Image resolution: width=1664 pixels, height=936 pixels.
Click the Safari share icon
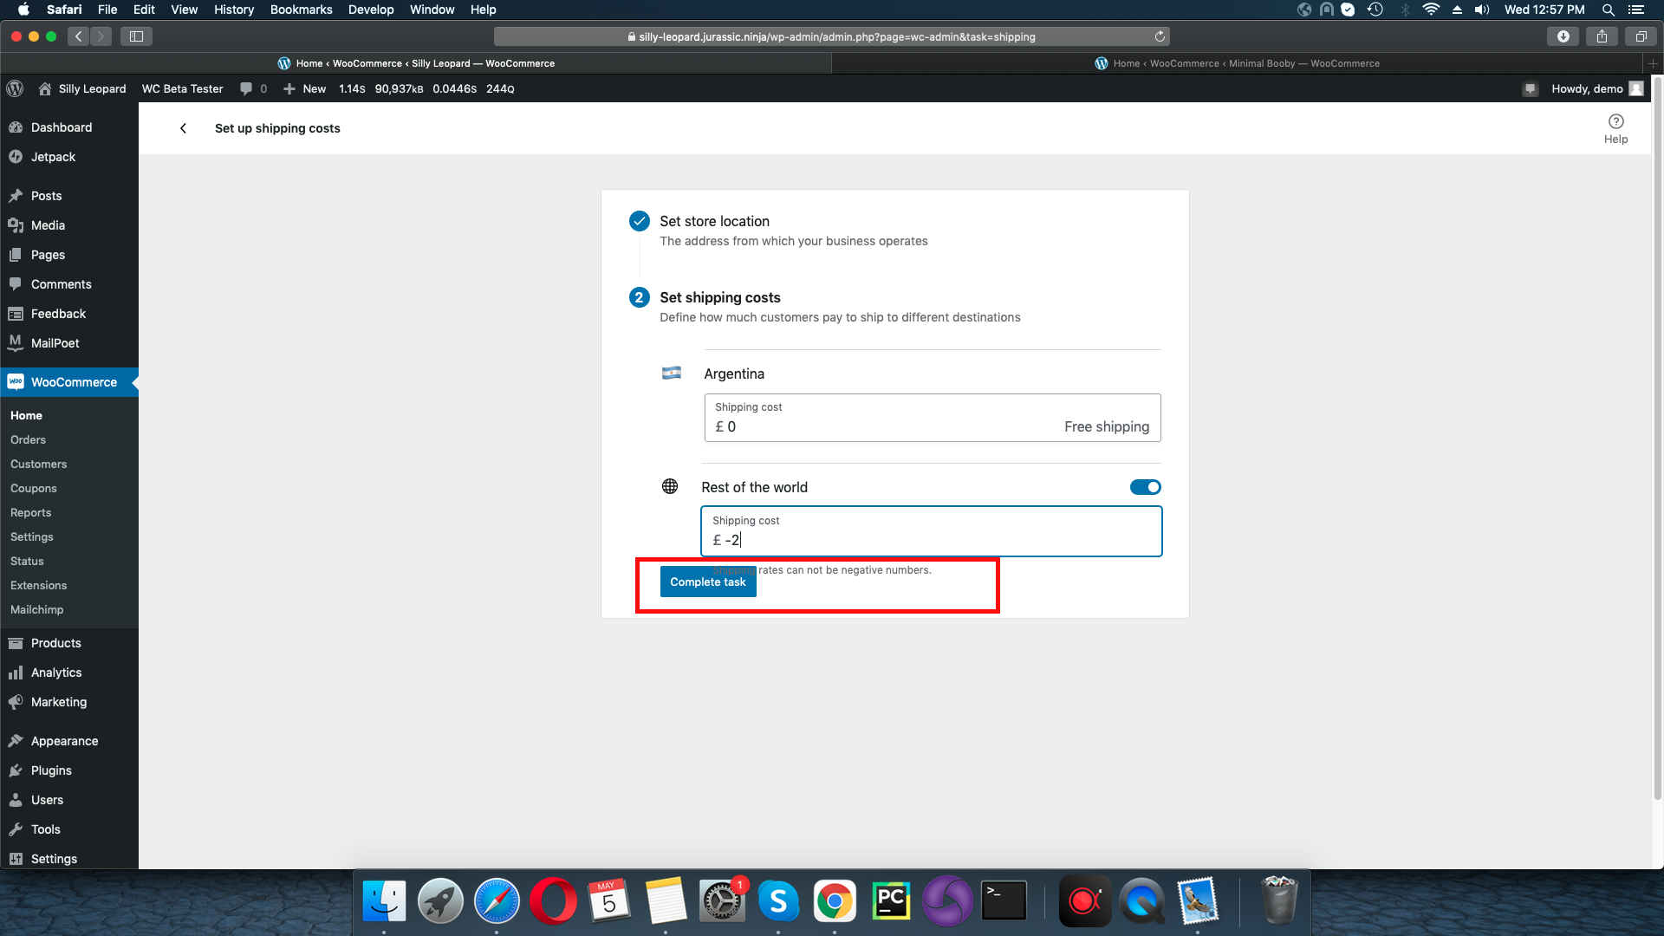(1602, 36)
